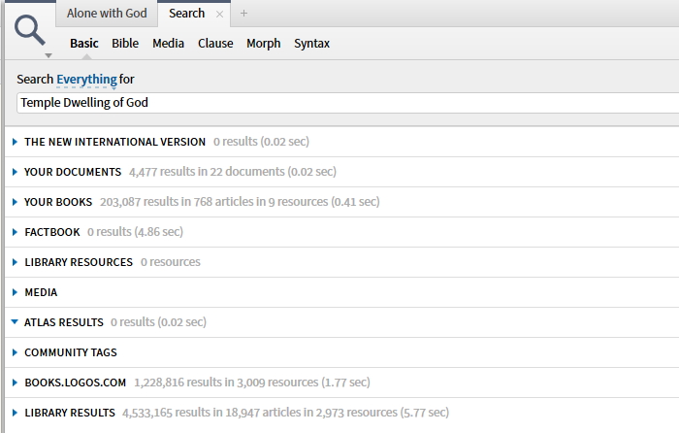Click the magnifying glass search panel icon
679x433 pixels.
pyautogui.click(x=29, y=30)
